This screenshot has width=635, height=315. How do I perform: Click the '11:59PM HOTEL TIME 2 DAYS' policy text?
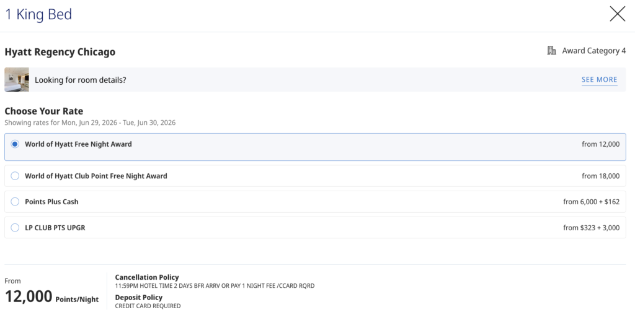(x=215, y=286)
